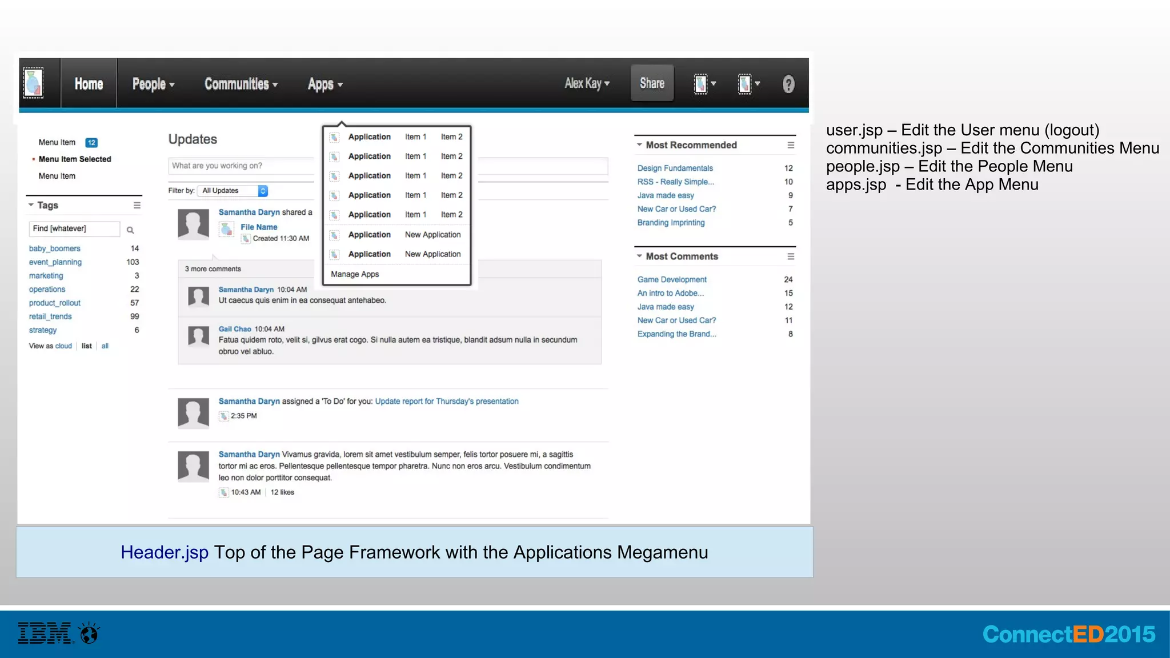
Task: Open first header icon dropdown next to Share
Action: [x=704, y=84]
